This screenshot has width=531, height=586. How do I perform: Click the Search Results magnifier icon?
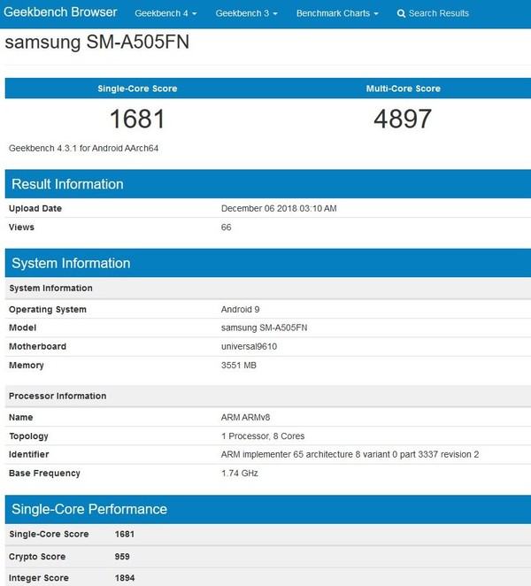pyautogui.click(x=401, y=14)
